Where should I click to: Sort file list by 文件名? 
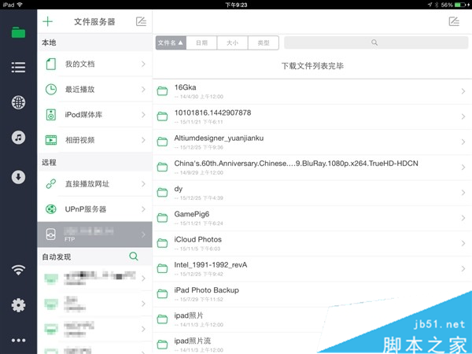(x=171, y=42)
